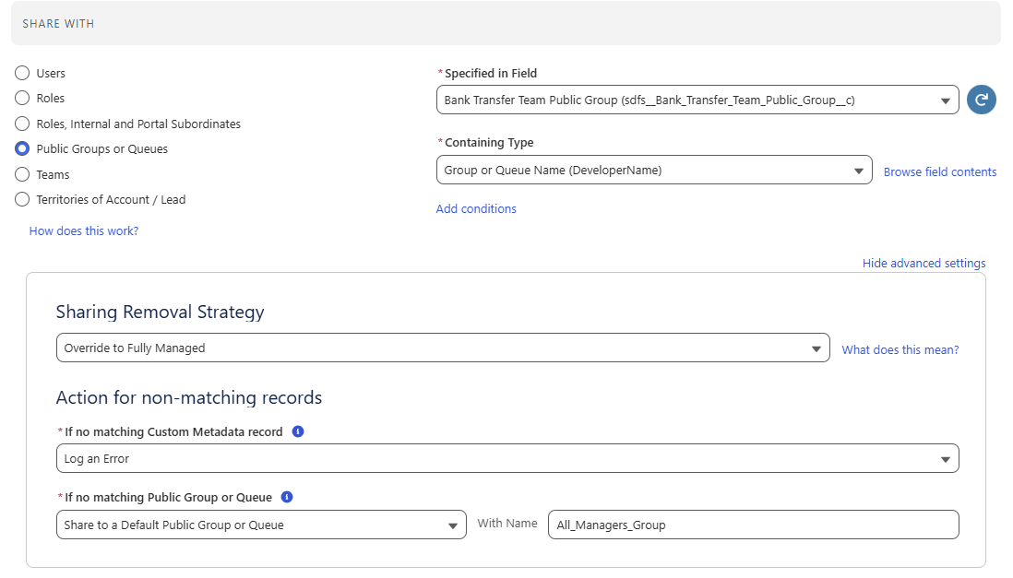
Task: Click the Browse field contents link
Action: point(940,171)
